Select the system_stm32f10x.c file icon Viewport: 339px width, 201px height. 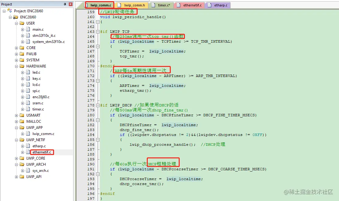(28, 41)
